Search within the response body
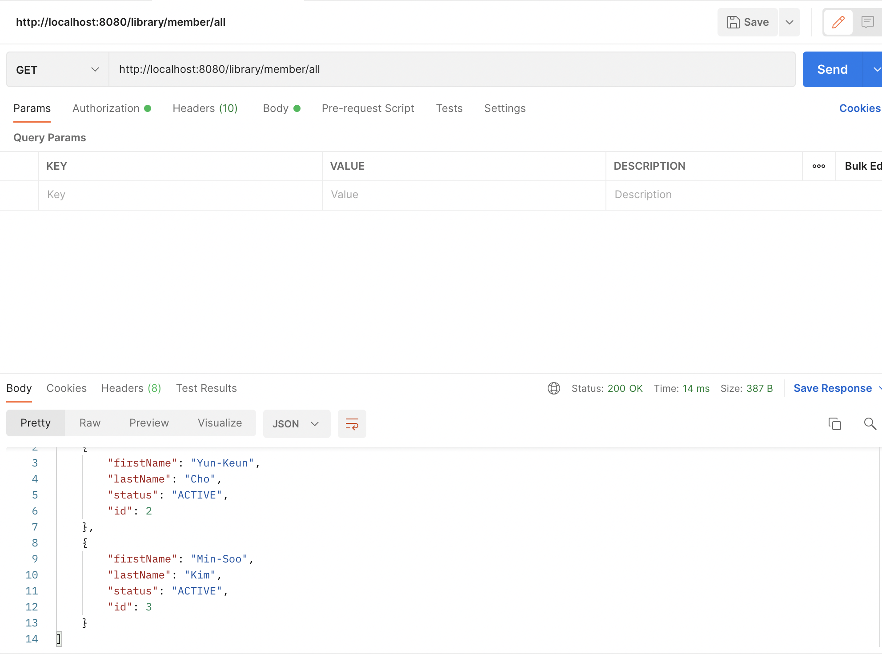 point(870,423)
